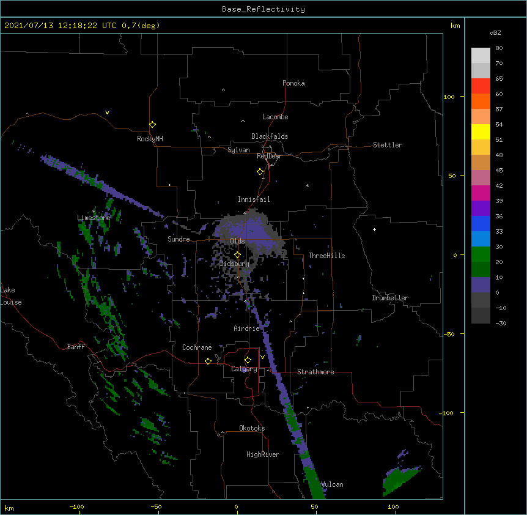Image resolution: width=527 pixels, height=515 pixels.
Task: Click the Olds city label
Action: coord(237,241)
